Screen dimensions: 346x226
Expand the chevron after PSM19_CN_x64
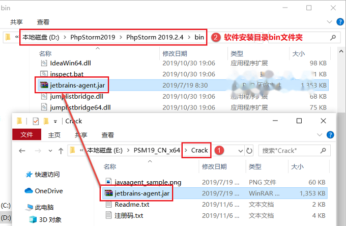[186, 151]
